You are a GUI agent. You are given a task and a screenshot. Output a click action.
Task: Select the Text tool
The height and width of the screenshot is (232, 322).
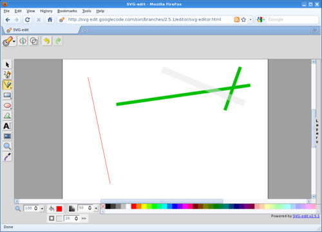(7, 126)
